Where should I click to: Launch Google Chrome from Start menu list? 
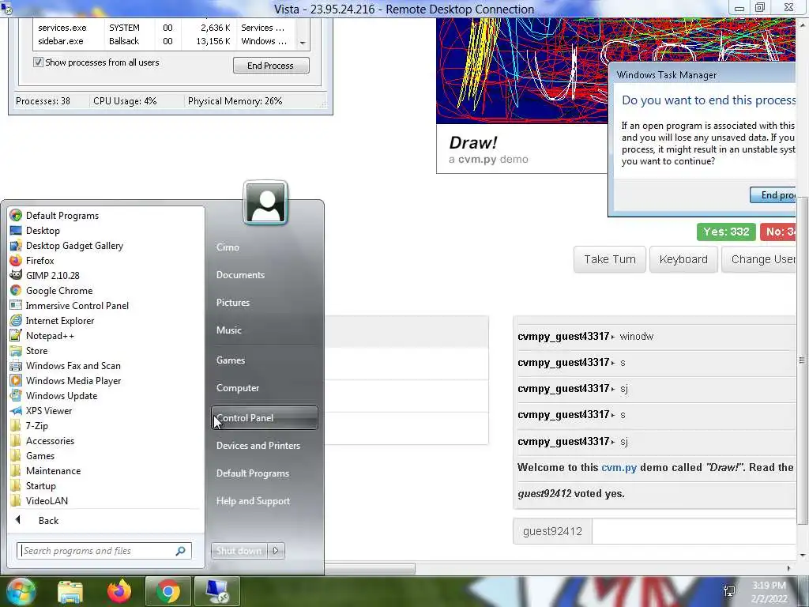16,290
